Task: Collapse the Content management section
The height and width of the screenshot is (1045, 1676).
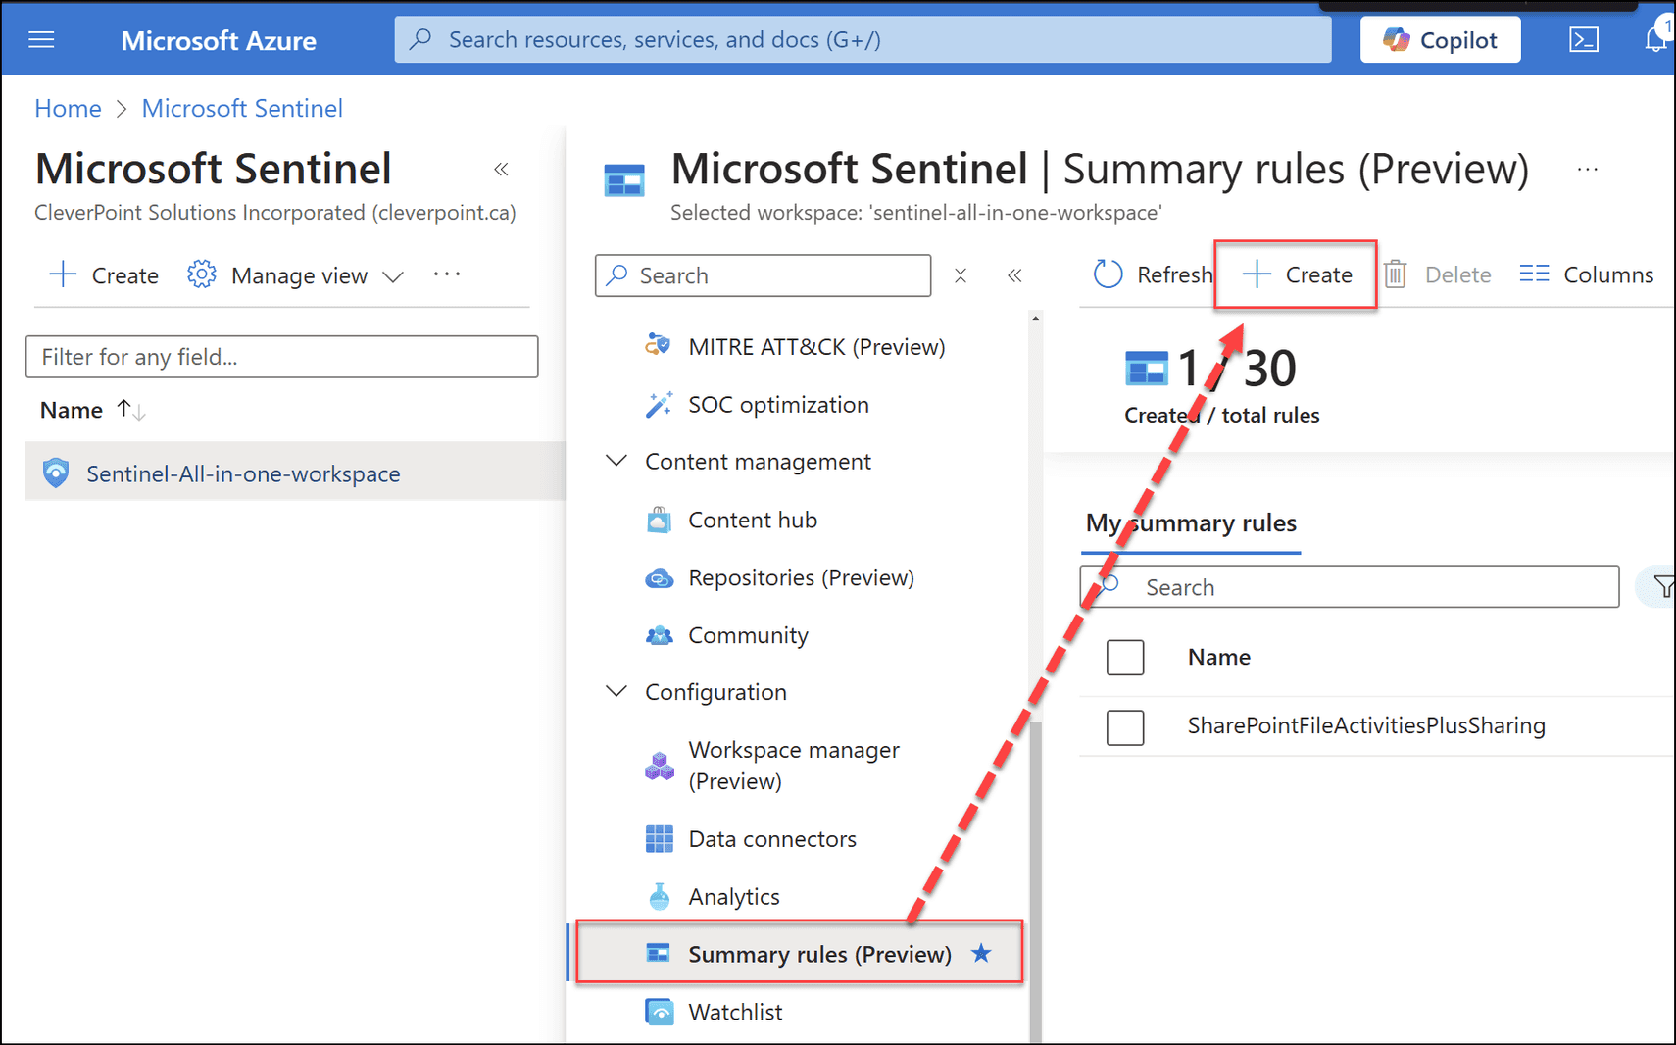Action: coord(616,460)
